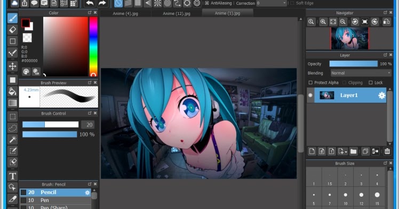Click the Navigator preview thumbnail

(x=349, y=38)
